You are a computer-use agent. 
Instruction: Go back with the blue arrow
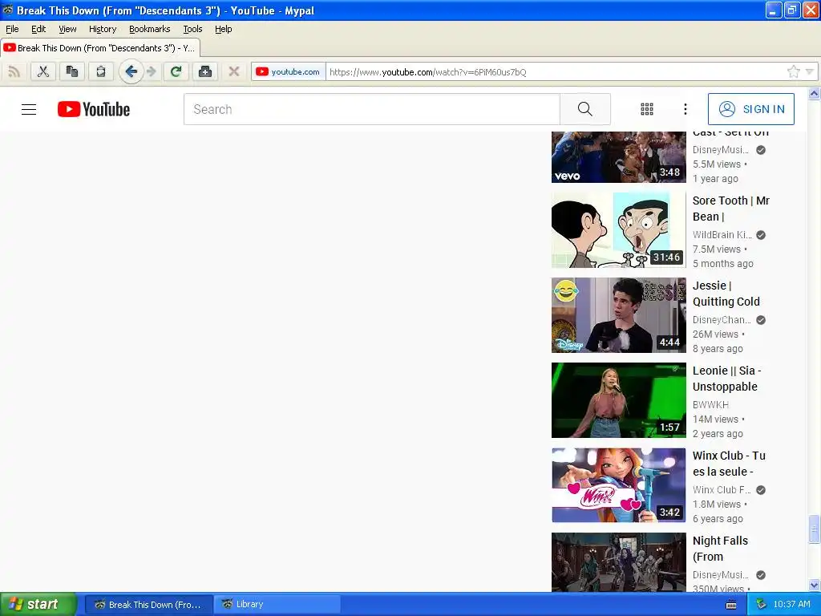[131, 71]
